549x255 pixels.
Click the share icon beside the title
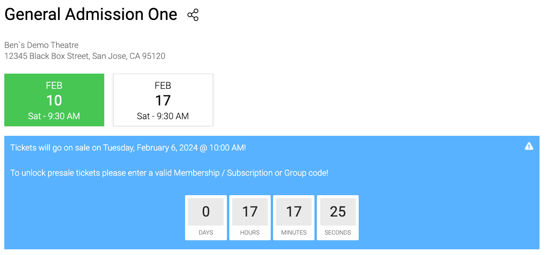[x=193, y=15]
